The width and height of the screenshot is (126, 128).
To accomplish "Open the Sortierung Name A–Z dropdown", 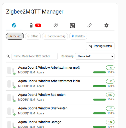I will pyautogui.click(x=95, y=56).
